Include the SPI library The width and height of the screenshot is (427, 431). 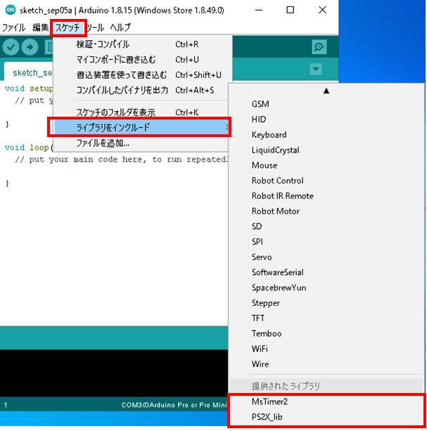click(x=326, y=242)
